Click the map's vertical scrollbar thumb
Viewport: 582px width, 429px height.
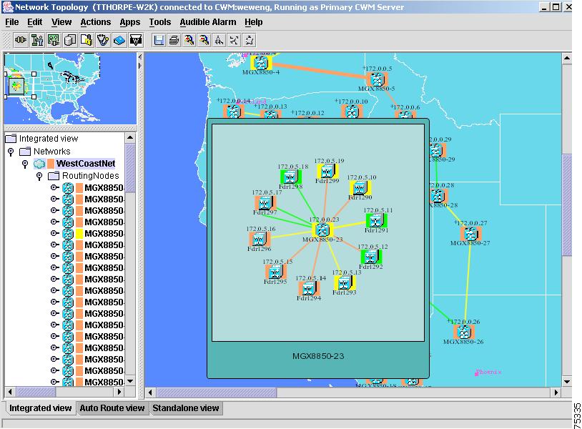[567, 205]
